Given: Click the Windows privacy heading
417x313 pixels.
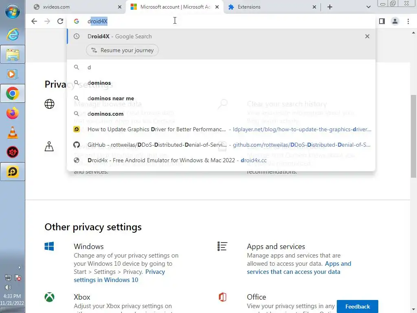Looking at the screenshot, I should (88, 247).
